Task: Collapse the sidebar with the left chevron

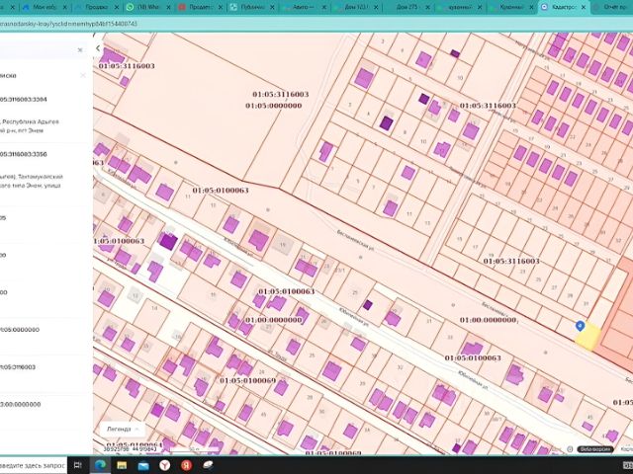Action: 98,48
